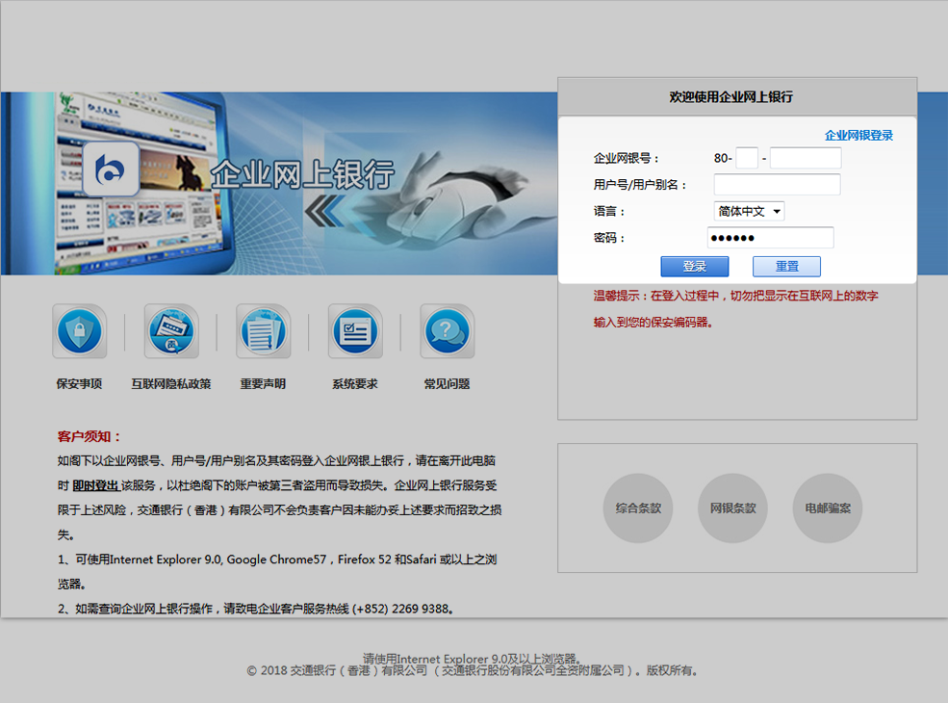This screenshot has height=703, width=948.
Task: Expand the 语言 language dropdown
Action: pos(749,211)
